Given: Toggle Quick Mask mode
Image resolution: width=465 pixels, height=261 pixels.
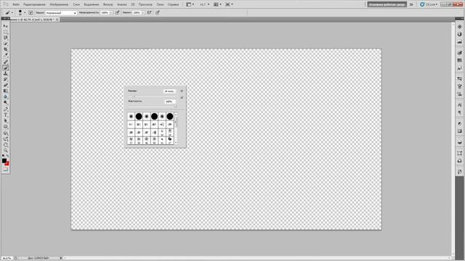Looking at the screenshot, I should (x=5, y=170).
